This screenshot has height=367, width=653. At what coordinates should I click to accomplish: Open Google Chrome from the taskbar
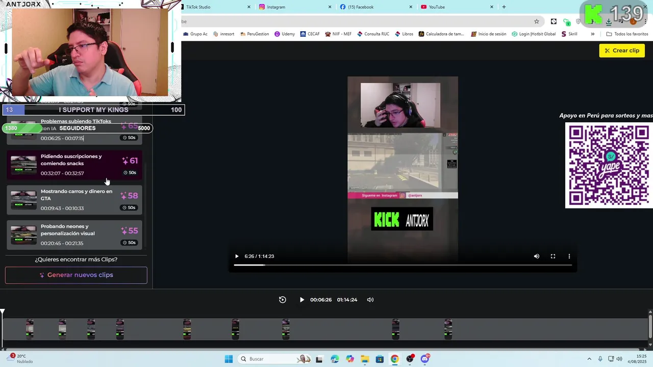[x=395, y=359]
